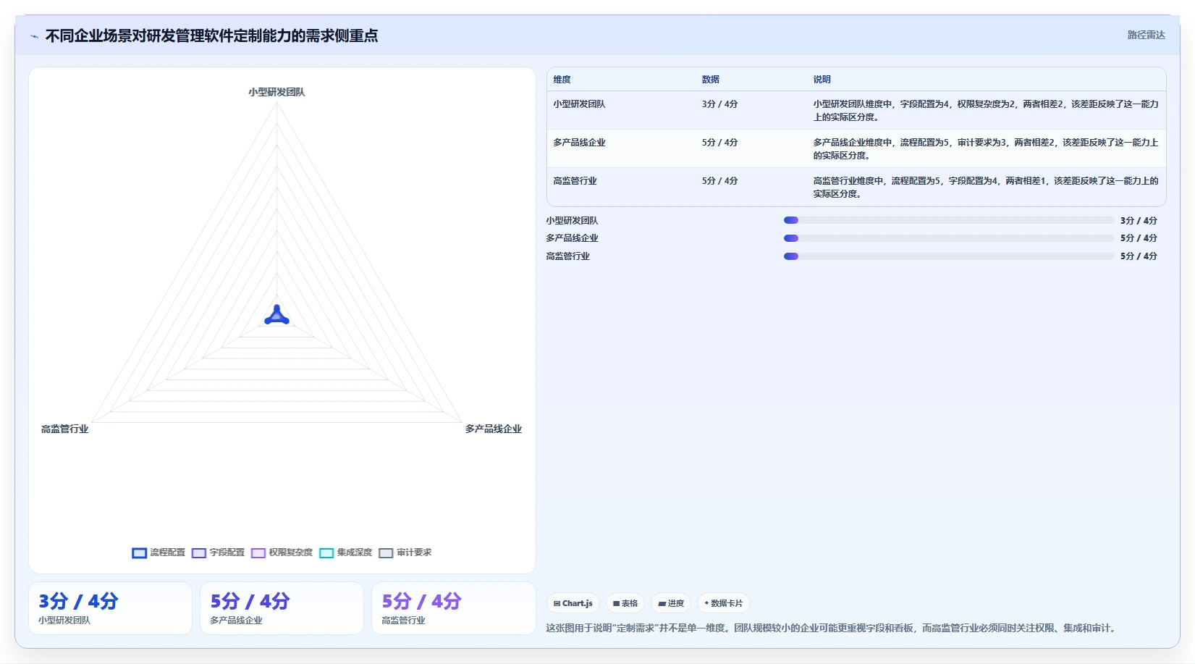Click the 维度 column header
The image size is (1195, 664).
562,80
